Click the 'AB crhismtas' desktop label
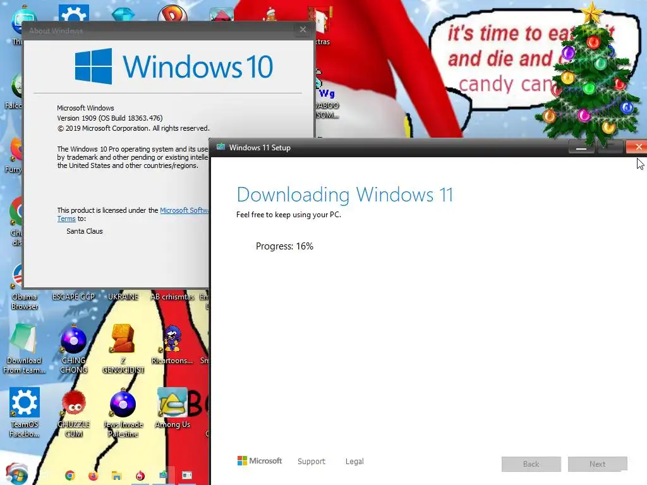647x485 pixels. pos(172,297)
